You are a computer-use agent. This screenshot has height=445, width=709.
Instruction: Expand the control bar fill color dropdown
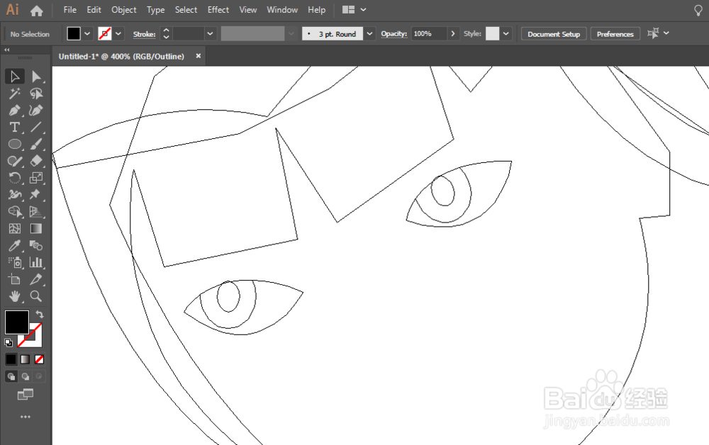click(87, 33)
